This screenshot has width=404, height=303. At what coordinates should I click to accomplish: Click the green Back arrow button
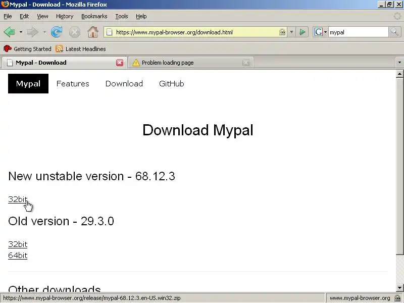tap(9, 32)
